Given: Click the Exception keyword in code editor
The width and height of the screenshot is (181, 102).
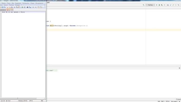Looking at the screenshot, I should click(81, 25).
